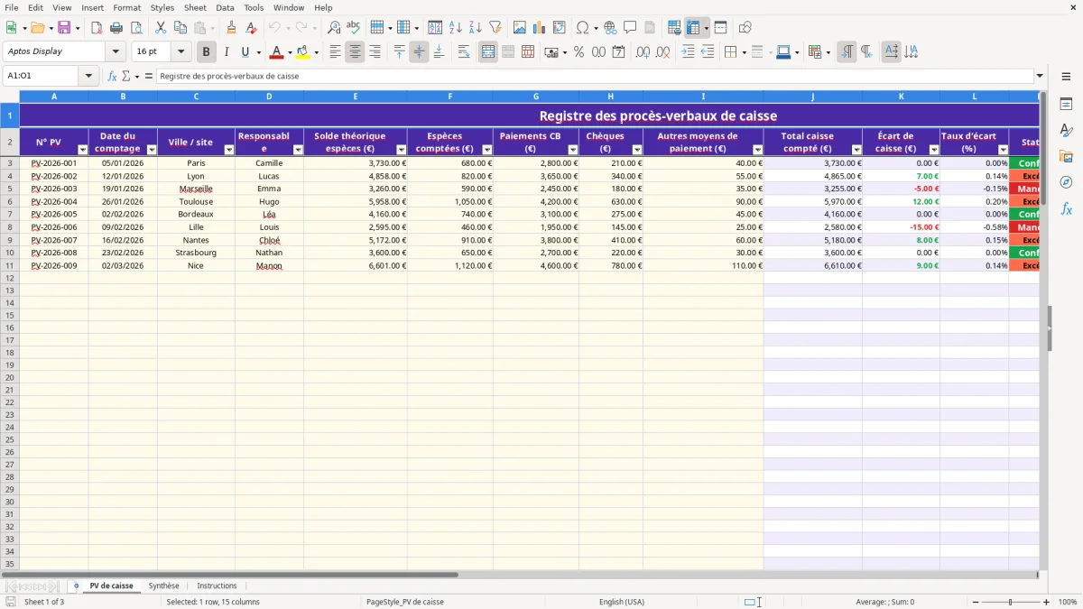Click column header F
Image resolution: width=1083 pixels, height=609 pixels.
tap(450, 97)
